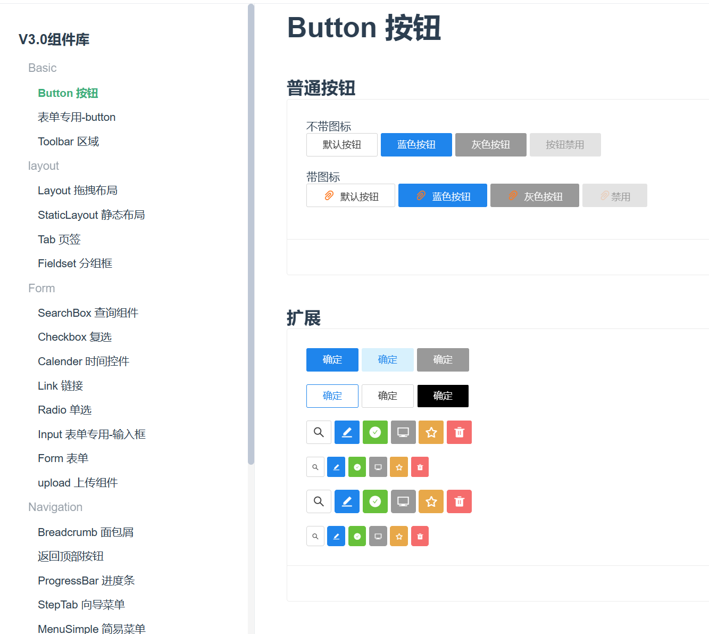This screenshot has width=709, height=634.
Task: Select Input 表单专用-输入框 in the sidebar
Action: click(92, 434)
